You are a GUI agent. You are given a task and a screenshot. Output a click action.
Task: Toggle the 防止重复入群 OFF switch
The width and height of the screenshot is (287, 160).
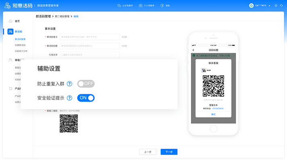tap(86, 84)
